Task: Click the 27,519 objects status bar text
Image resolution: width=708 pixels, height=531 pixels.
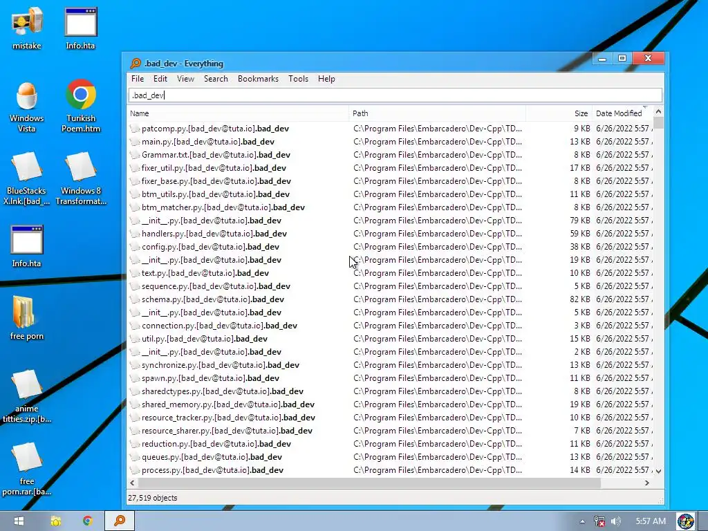Action: pyautogui.click(x=153, y=498)
